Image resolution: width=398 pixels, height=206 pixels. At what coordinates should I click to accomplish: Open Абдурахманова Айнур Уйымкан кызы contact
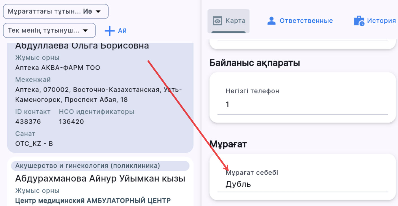[x=100, y=179]
